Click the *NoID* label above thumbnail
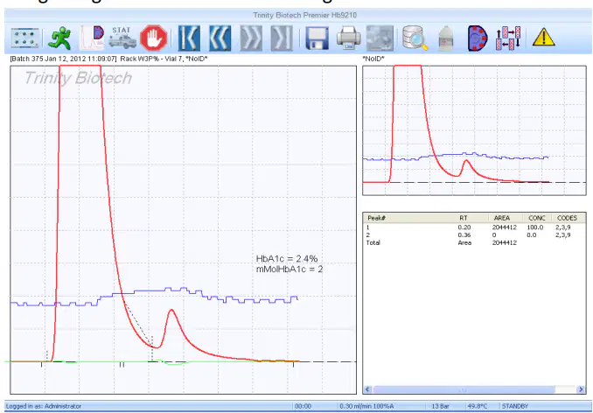 (373, 59)
